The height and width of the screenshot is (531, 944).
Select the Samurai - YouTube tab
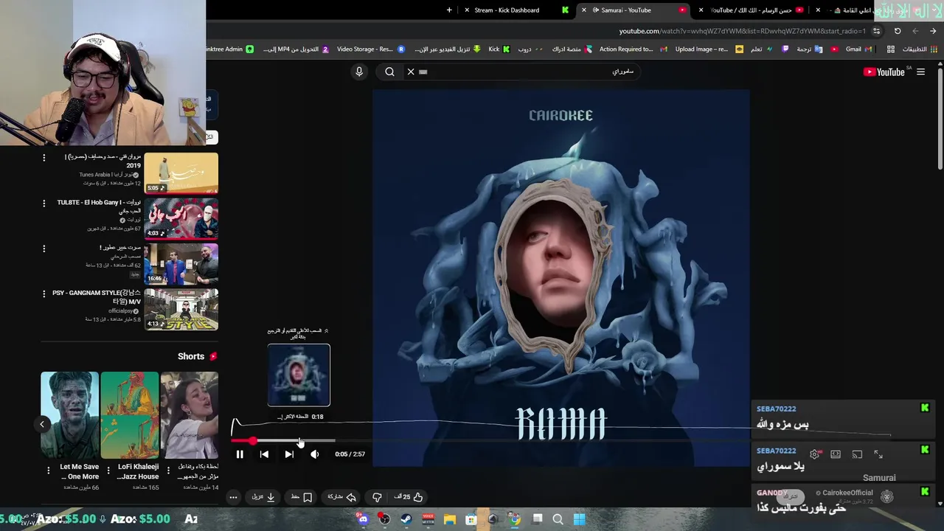pos(634,10)
